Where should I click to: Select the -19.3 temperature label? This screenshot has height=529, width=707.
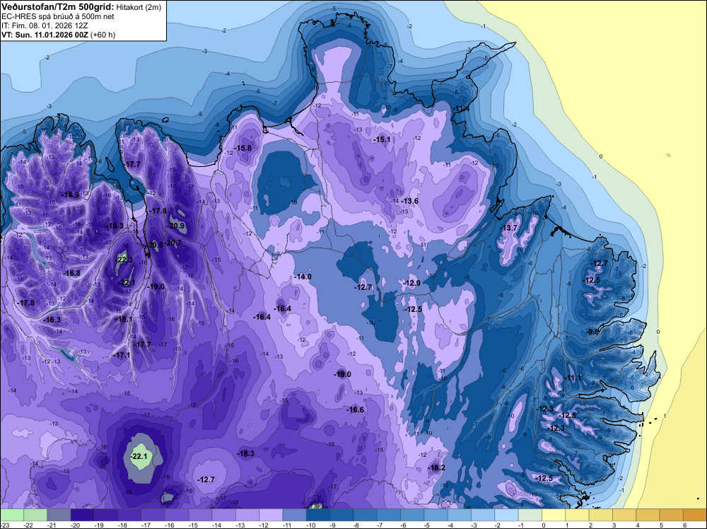click(x=115, y=226)
